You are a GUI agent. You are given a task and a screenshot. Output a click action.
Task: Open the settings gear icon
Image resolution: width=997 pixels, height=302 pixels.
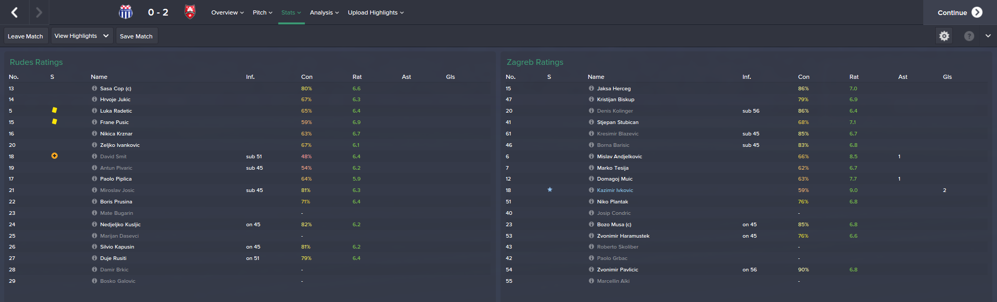point(944,36)
